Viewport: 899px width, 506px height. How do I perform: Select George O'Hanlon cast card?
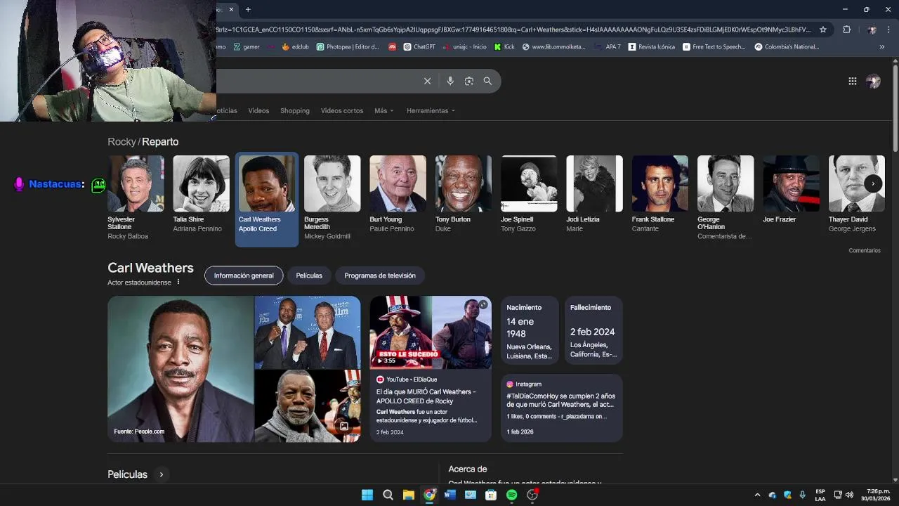(x=726, y=199)
